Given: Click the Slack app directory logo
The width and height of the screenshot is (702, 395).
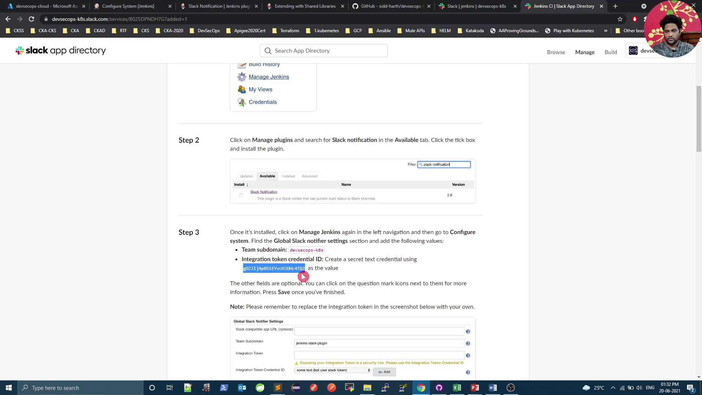Looking at the screenshot, I should (x=61, y=50).
